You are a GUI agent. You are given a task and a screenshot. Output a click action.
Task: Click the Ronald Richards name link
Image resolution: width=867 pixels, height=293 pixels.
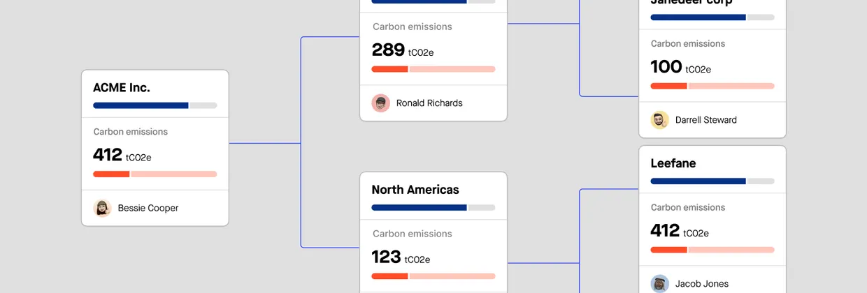tap(429, 103)
